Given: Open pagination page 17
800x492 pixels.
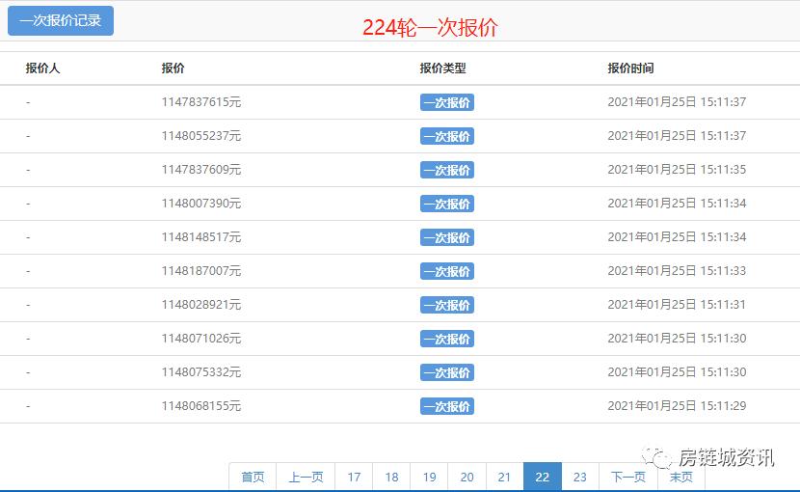Looking at the screenshot, I should tap(354, 478).
